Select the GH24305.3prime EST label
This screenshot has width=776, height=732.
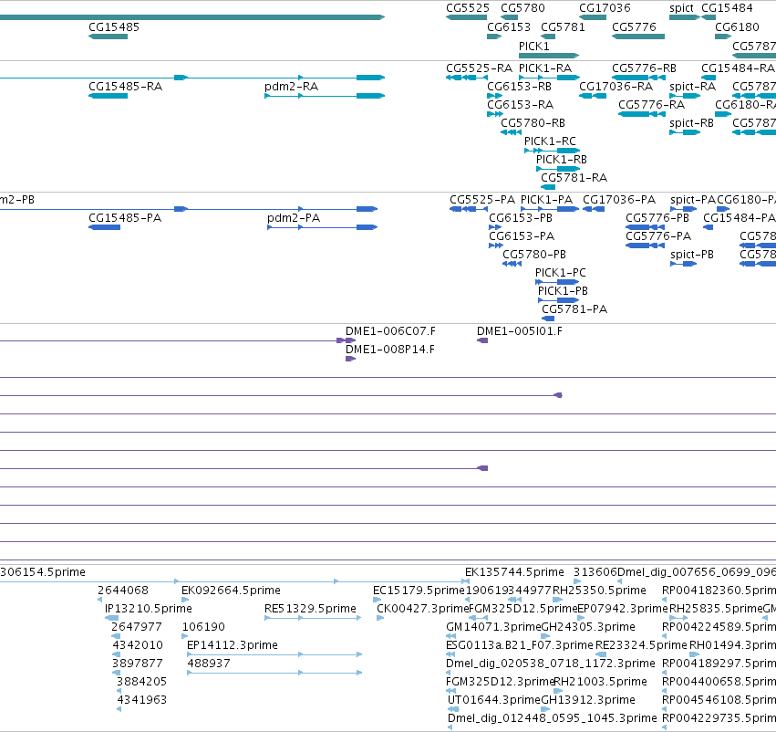tap(588, 627)
